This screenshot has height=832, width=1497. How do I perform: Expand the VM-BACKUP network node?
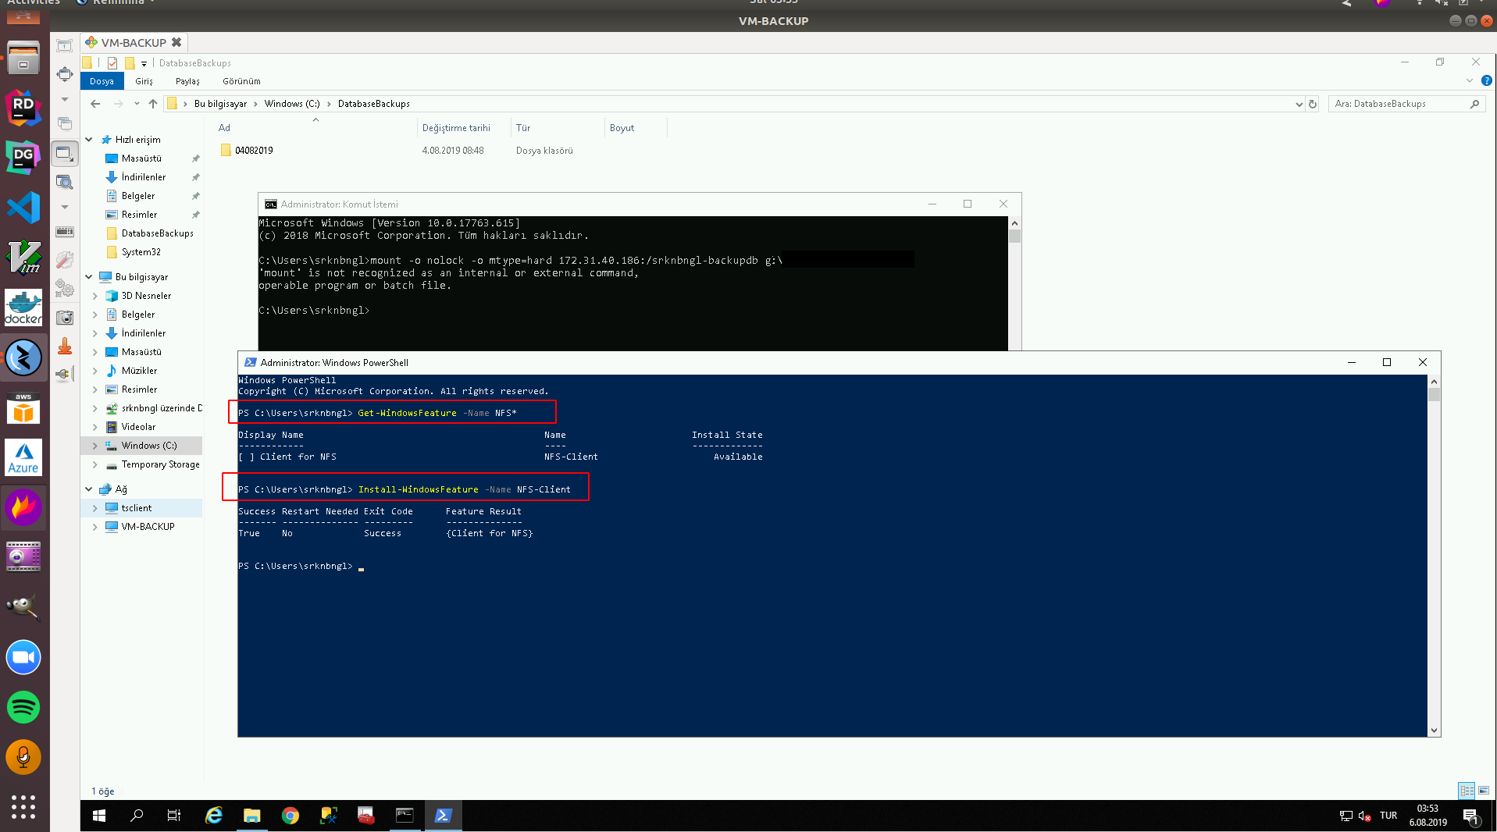click(94, 526)
